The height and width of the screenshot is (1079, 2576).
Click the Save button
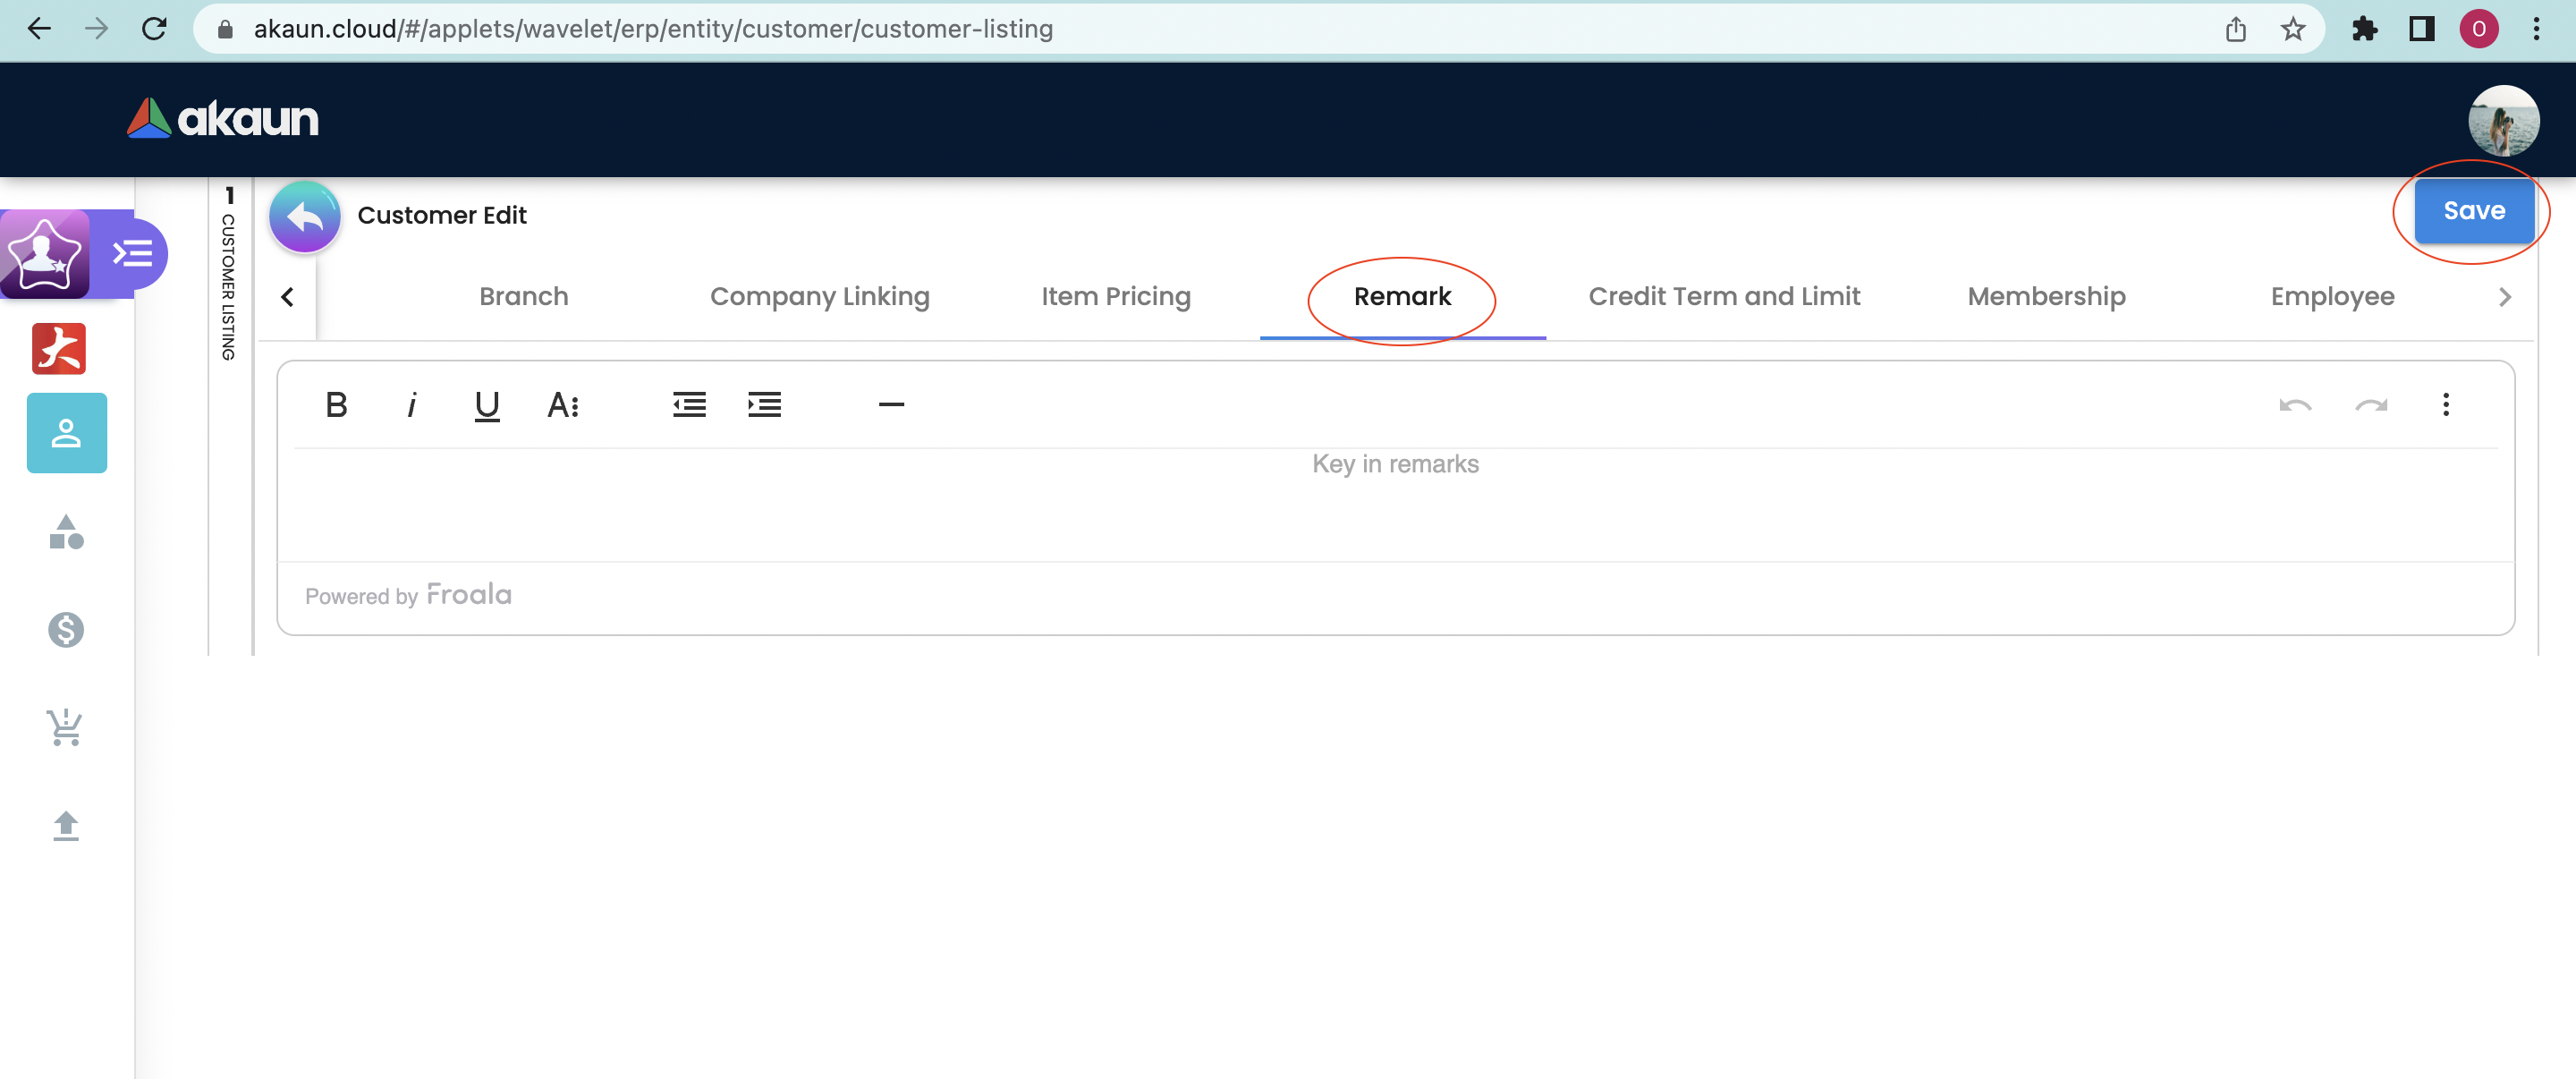(x=2473, y=211)
